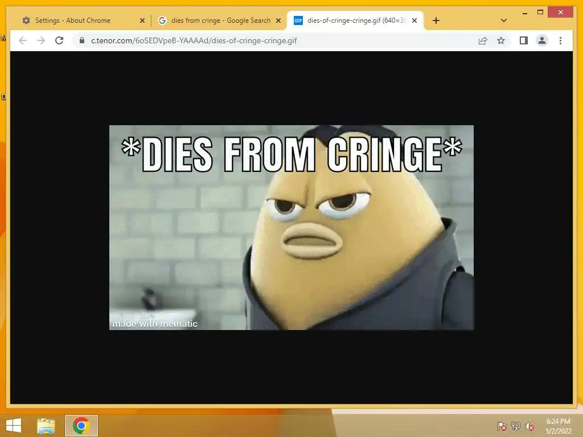
Task: Close the Google Search tab
Action: pos(278,21)
